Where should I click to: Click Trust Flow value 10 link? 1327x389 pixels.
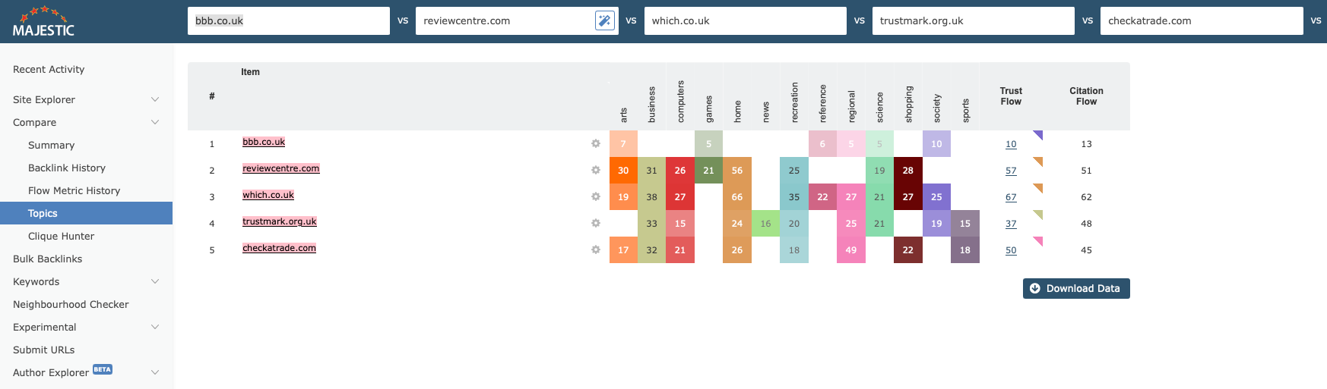(1011, 144)
